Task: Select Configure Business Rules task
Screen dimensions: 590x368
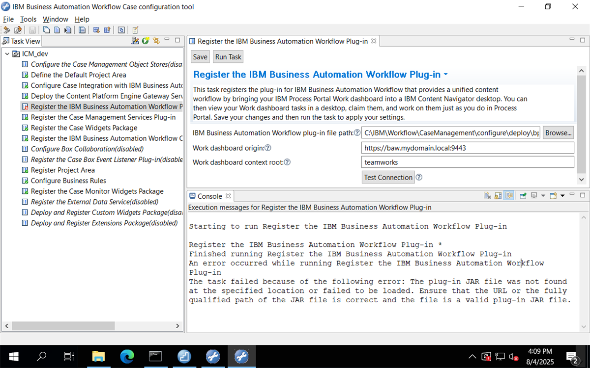Action: [x=68, y=181]
